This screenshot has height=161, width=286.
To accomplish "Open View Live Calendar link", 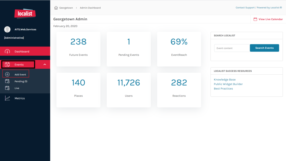I will [270, 19].
